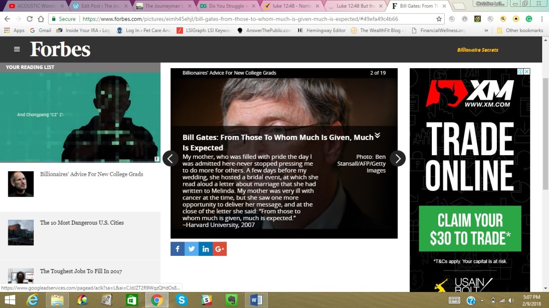The height and width of the screenshot is (308, 549).
Task: Bookmark this page with the star icon
Action: (439, 19)
